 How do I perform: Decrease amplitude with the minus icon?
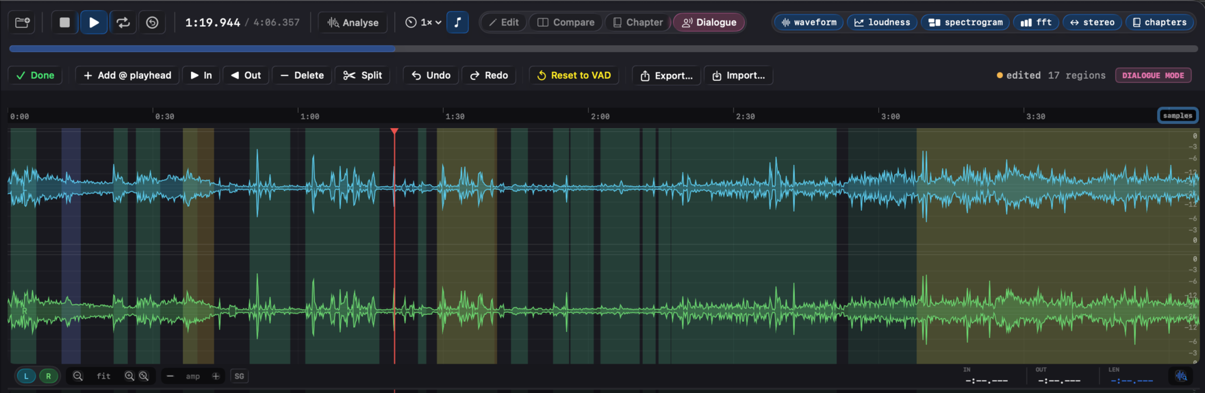pyautogui.click(x=170, y=376)
